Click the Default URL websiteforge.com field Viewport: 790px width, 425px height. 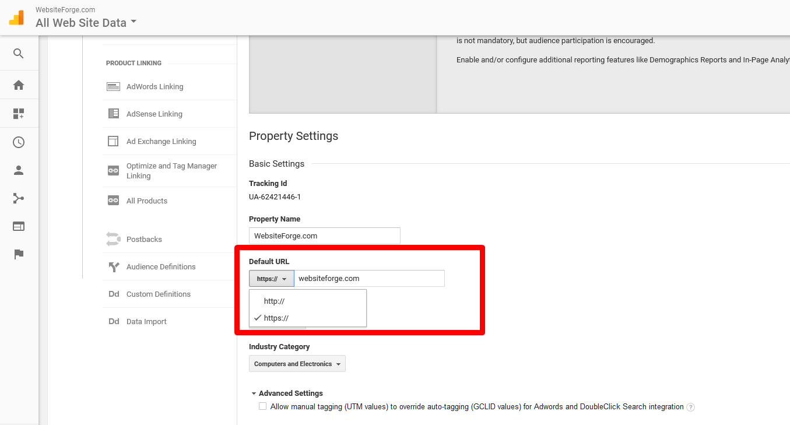(370, 279)
